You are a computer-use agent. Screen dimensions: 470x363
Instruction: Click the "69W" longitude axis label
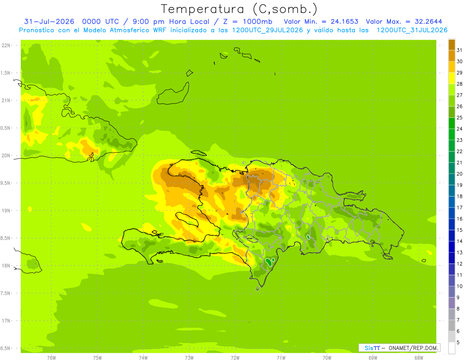pos(373,358)
